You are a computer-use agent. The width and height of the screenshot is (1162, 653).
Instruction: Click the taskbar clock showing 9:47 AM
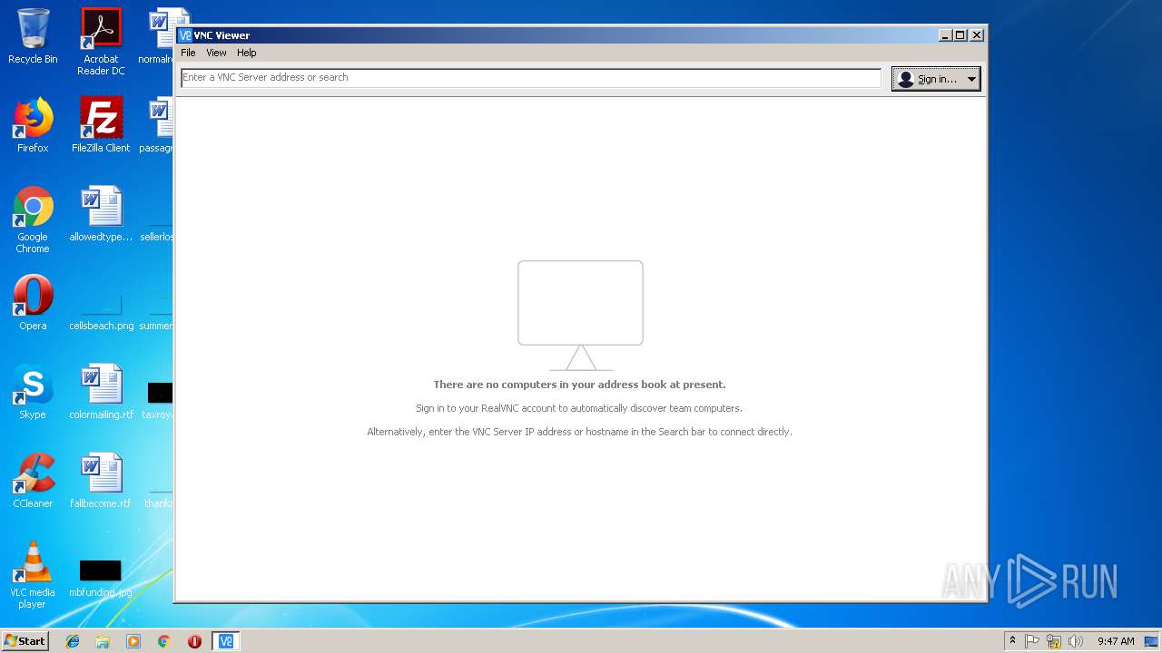point(1116,641)
